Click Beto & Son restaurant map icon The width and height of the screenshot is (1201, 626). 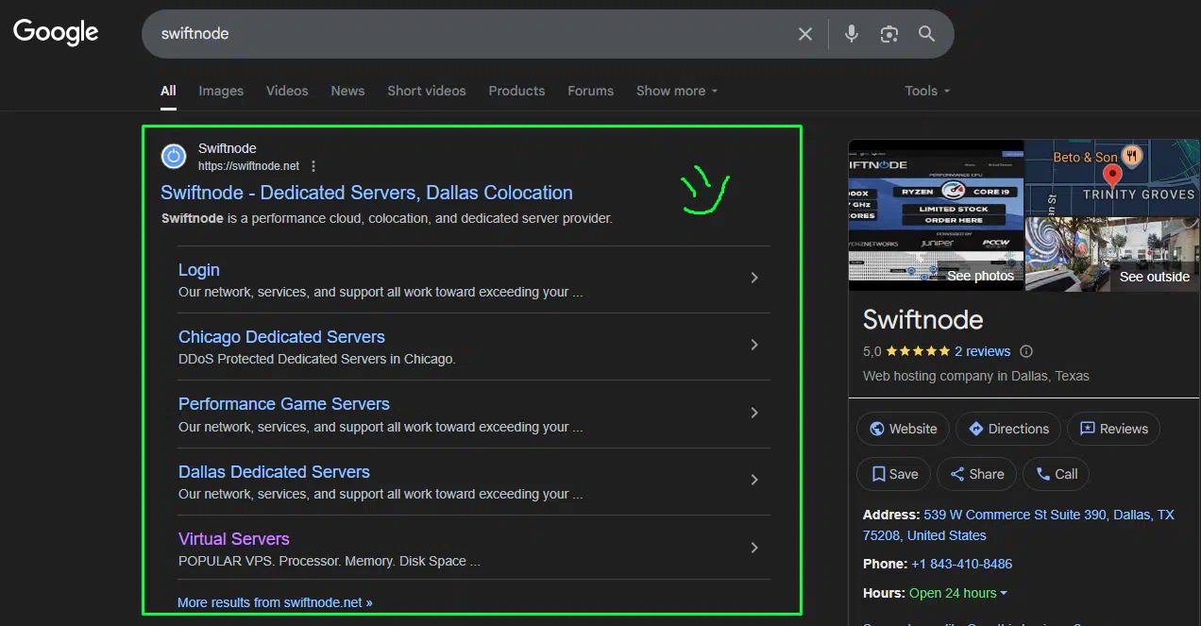pos(1133,155)
